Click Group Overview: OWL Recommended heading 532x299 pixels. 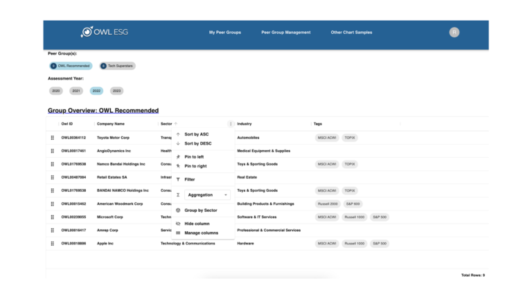[x=103, y=111]
